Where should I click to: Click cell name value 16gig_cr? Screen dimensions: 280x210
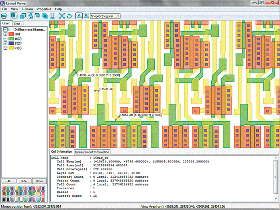100,158
